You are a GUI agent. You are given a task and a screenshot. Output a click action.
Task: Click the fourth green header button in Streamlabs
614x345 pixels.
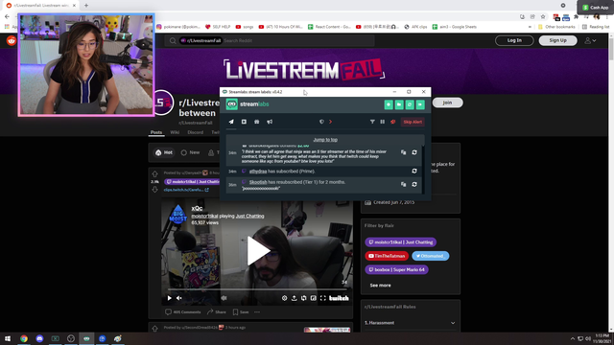pos(420,104)
